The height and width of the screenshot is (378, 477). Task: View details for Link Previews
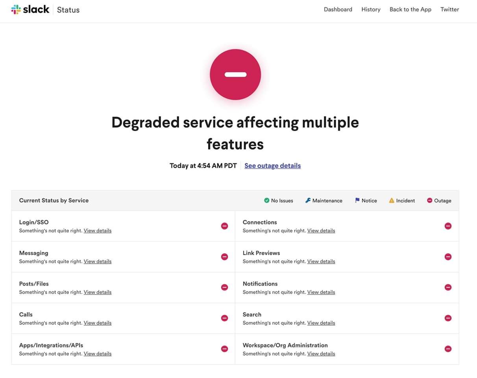[321, 261]
